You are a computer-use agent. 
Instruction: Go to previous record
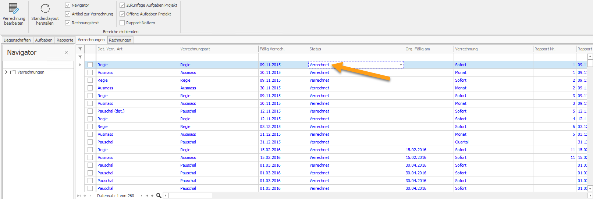91,196
